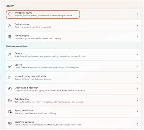Click the Search permissions shield-window icon
144x130 pixels.
10,112
